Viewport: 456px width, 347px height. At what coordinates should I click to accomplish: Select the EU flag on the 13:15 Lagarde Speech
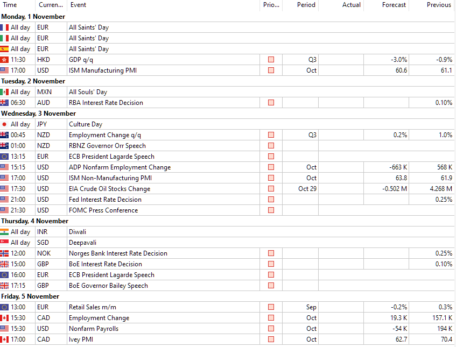click(4, 157)
